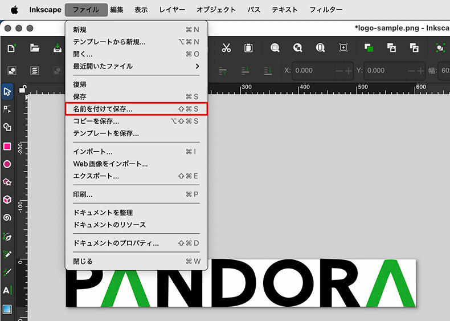
Task: Select the Ellipse circle tool
Action: point(7,164)
